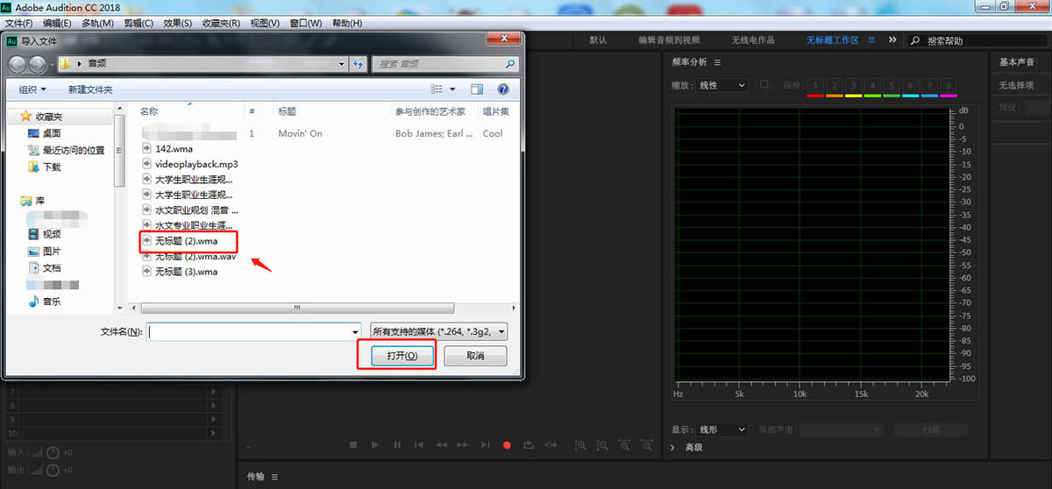
Task: Toggle Loop Playback icon
Action: point(529,445)
